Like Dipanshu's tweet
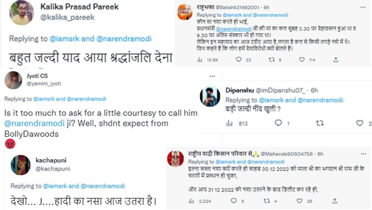 (360, 123)
